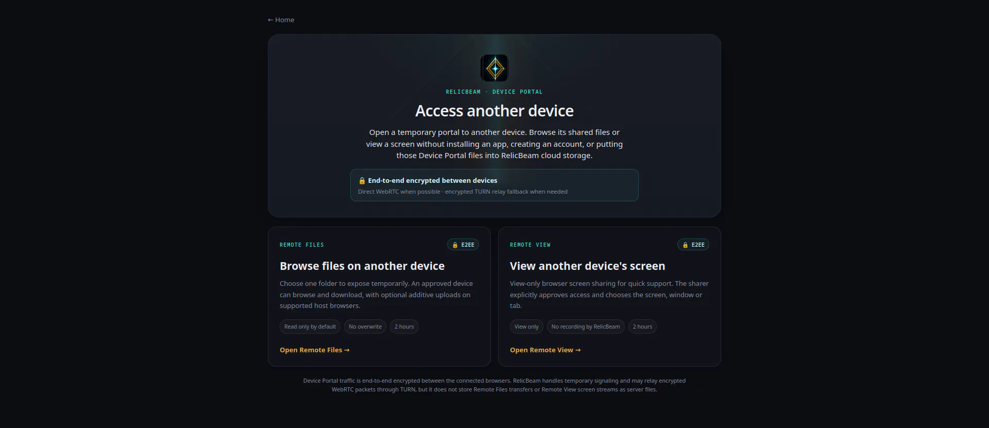Click the REMOTE VIEW card label
Viewport: 989px width, 428px height.
tap(530, 245)
